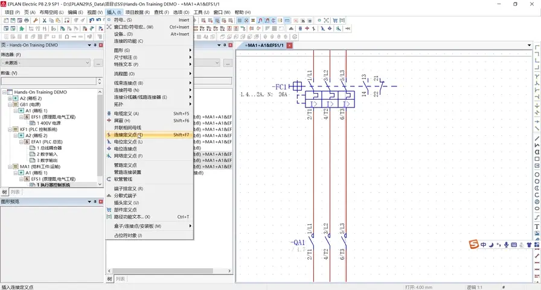Screen dimensions: 541x290
Task: Select the 1 400V 电源 page
Action: point(49,123)
